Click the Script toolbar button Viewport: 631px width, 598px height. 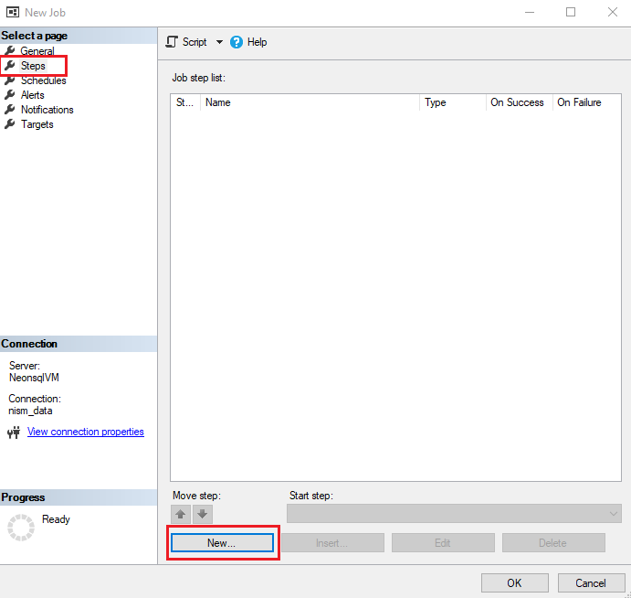pos(186,42)
